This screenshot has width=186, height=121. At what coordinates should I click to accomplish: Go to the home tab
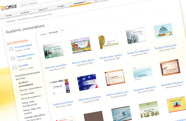pyautogui.click(x=9, y=15)
